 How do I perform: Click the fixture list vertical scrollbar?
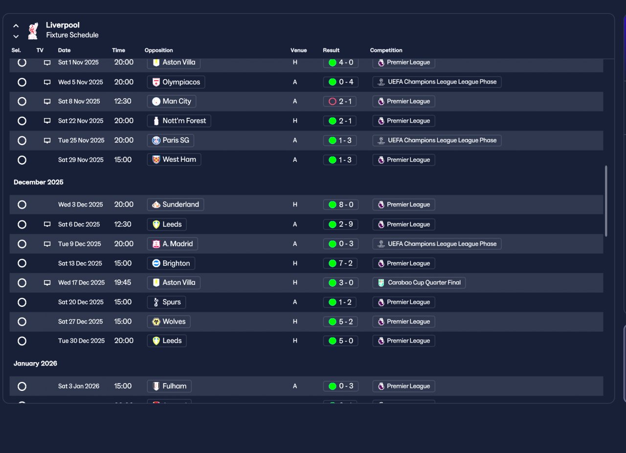(606, 201)
